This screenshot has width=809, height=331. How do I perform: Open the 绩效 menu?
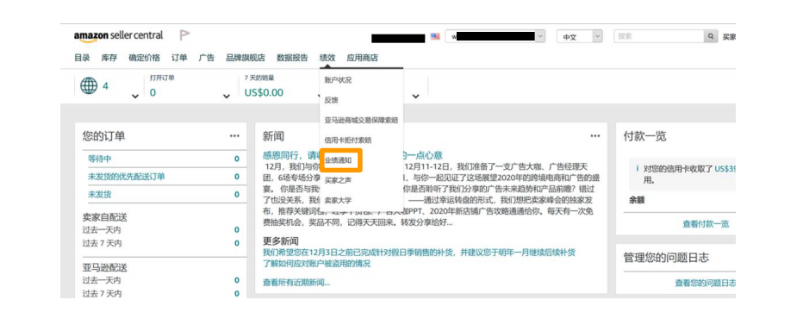tap(327, 58)
